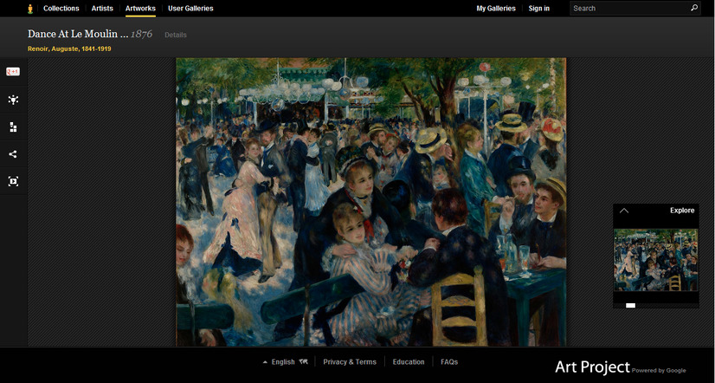Click the Explore panel painting thumbnail

click(x=656, y=260)
